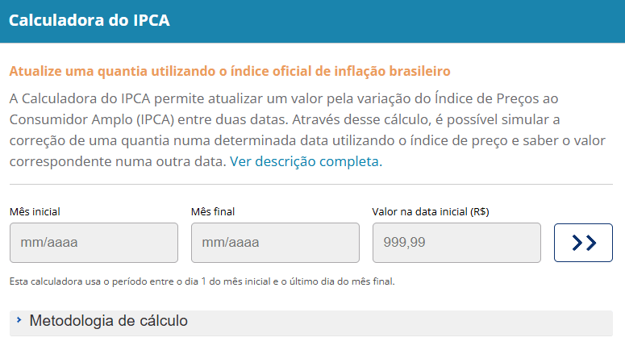Expand the Metodologia de cálculo triangle

pos(19,320)
